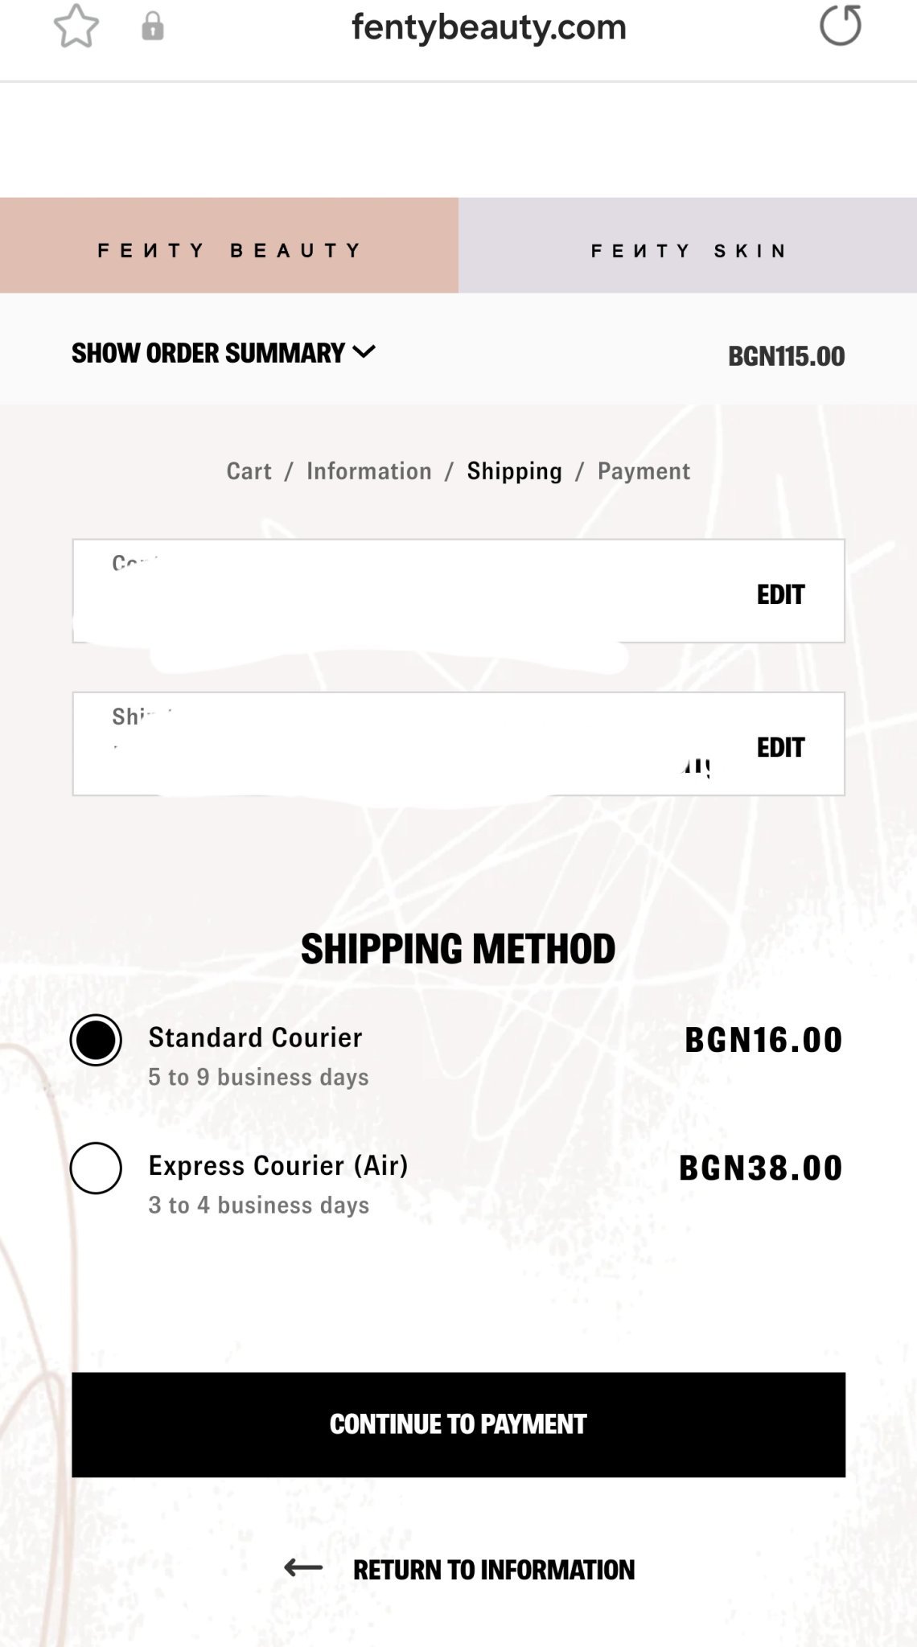The width and height of the screenshot is (917, 1647).
Task: Select Express Courier (Air) shipping option
Action: [96, 1168]
